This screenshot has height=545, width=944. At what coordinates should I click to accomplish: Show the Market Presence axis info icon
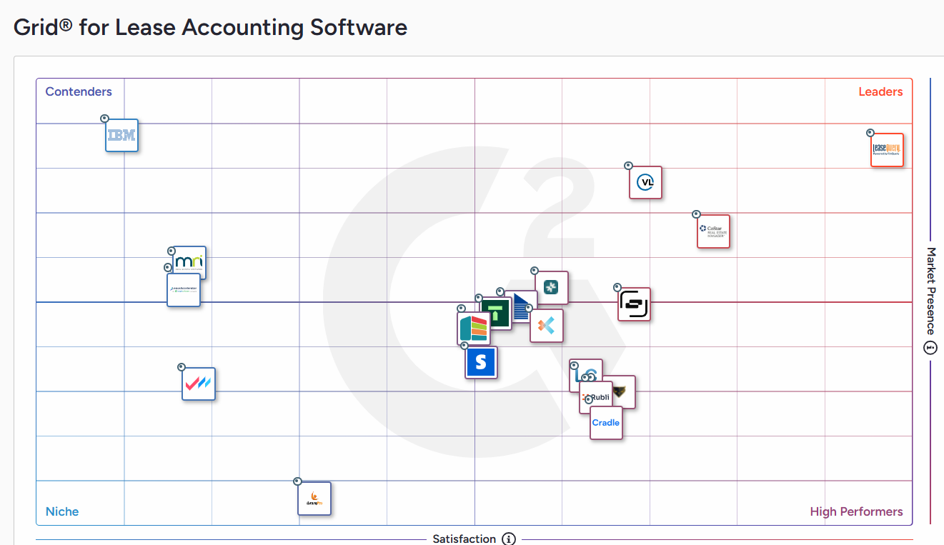930,348
